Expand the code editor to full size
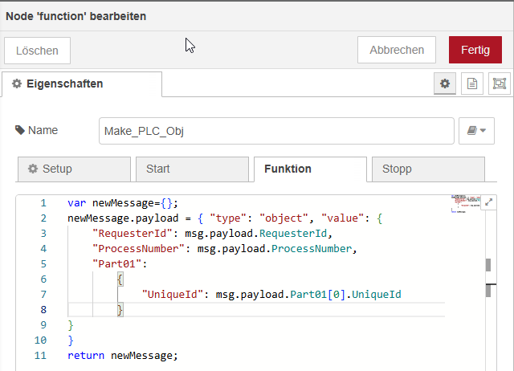The width and height of the screenshot is (514, 371). pyautogui.click(x=487, y=203)
